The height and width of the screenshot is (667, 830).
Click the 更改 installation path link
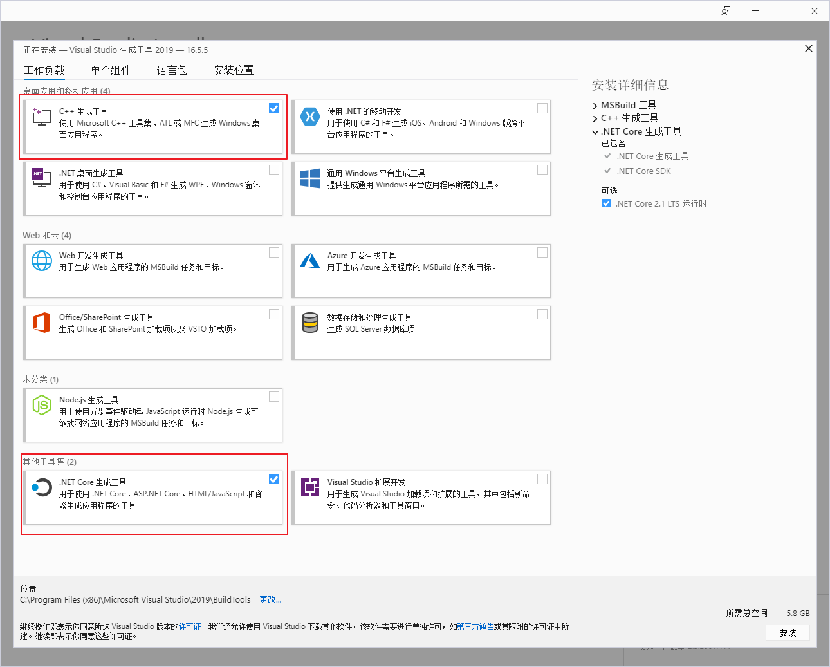pos(270,599)
